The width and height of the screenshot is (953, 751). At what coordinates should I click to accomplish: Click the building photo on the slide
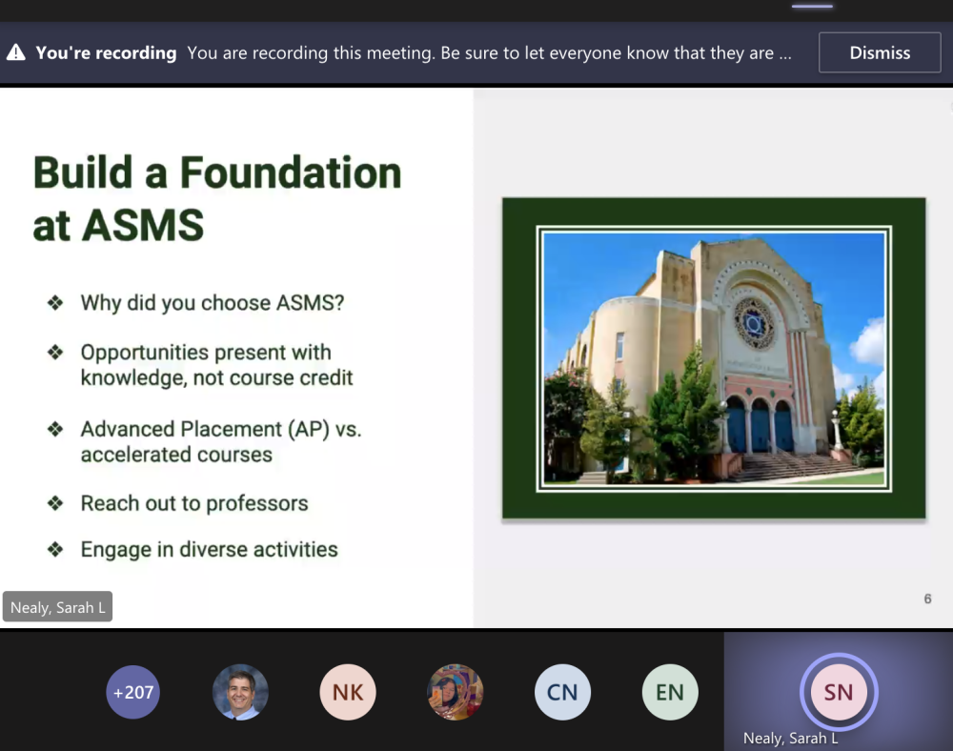(714, 358)
